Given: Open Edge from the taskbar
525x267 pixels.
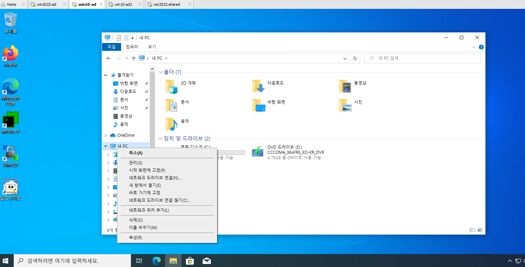Looking at the screenshot, I should point(157,261).
